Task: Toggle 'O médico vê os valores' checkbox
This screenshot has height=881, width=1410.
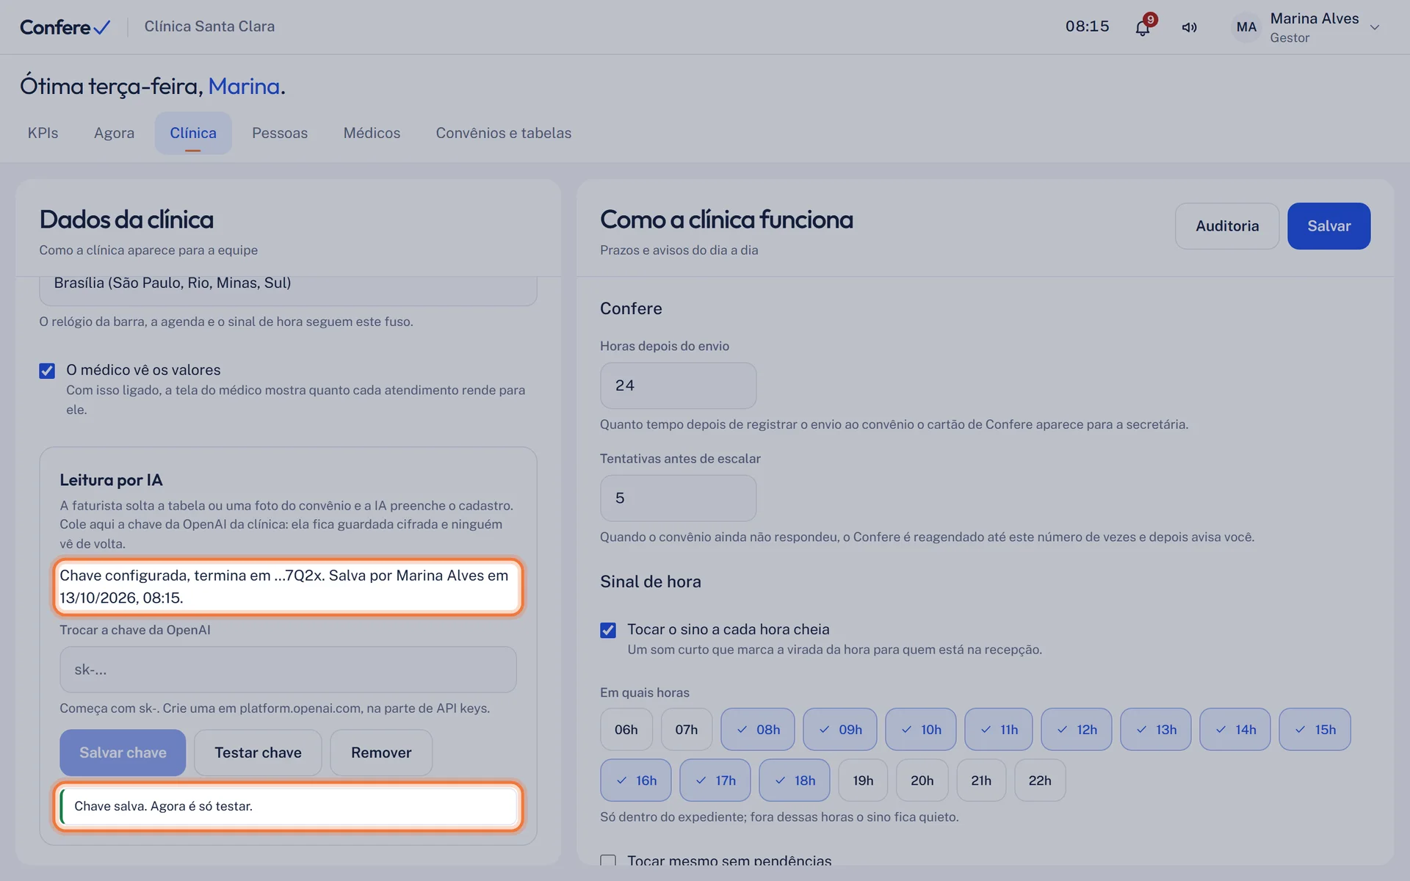Action: 47,371
